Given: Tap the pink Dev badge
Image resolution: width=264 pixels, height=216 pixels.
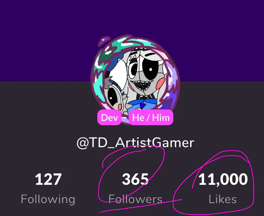Looking at the screenshot, I should pos(109,117).
